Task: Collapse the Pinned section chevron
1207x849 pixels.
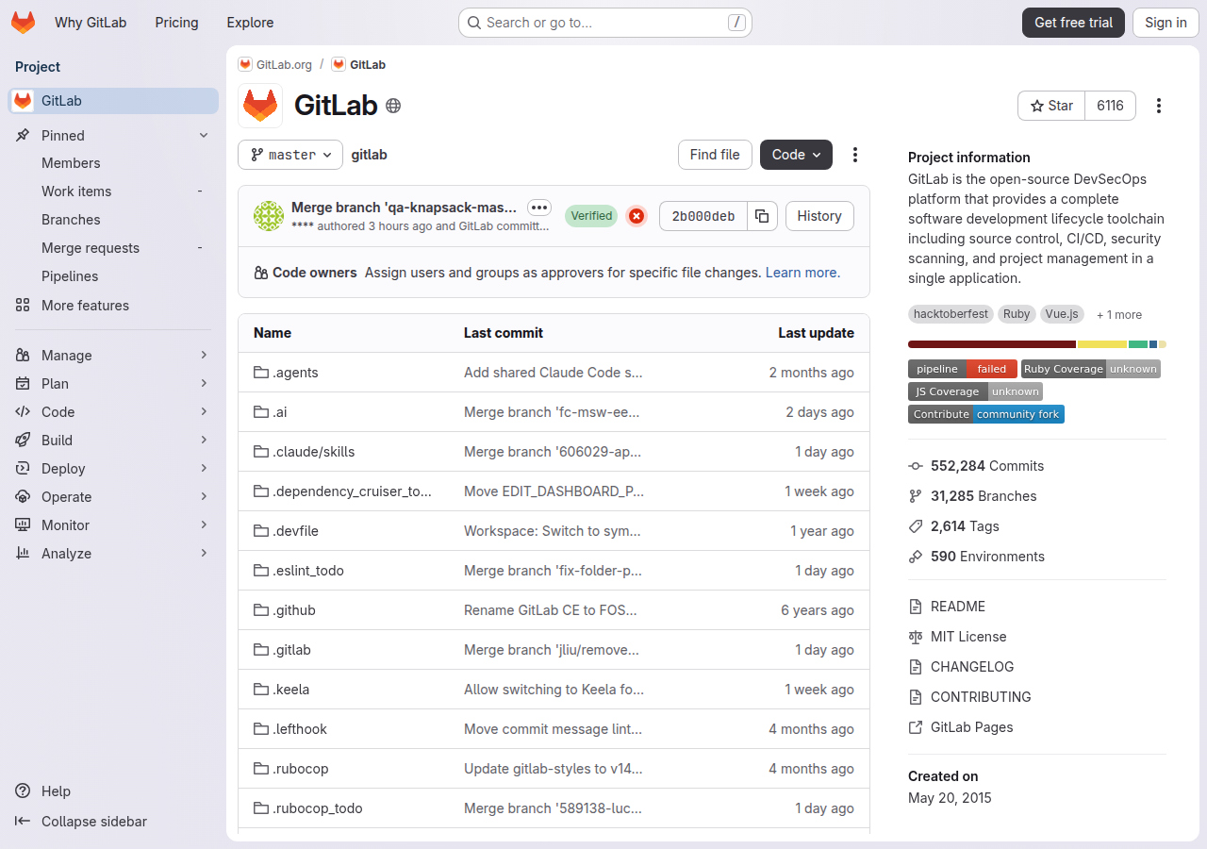Action: click(204, 136)
